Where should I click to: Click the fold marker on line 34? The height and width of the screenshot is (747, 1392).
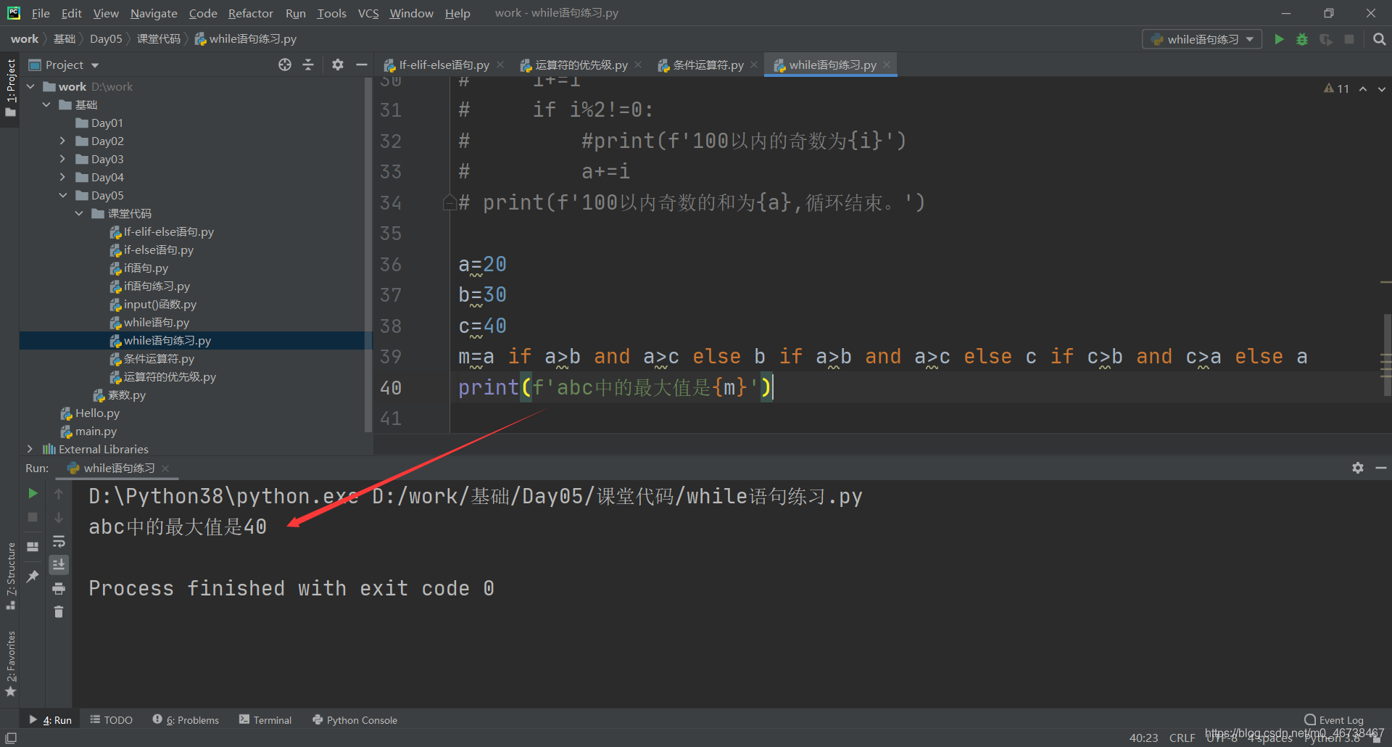449,203
